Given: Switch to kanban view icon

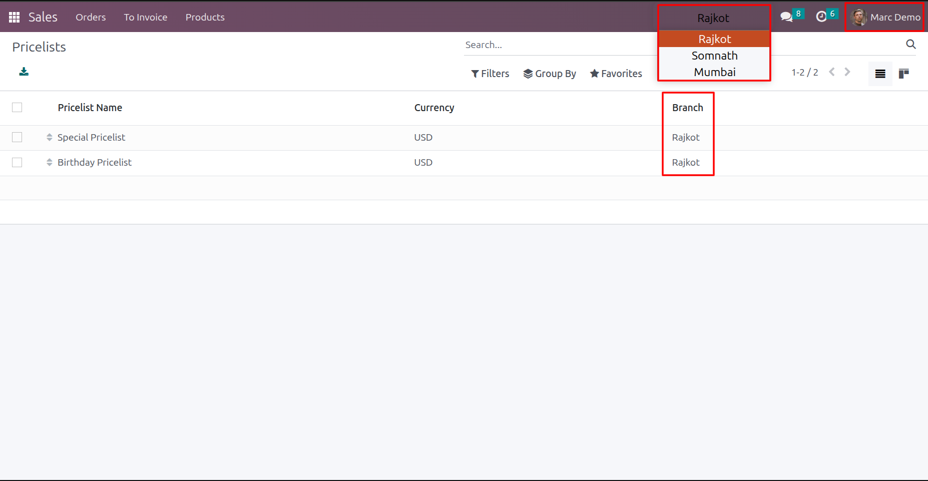Looking at the screenshot, I should click(x=904, y=74).
